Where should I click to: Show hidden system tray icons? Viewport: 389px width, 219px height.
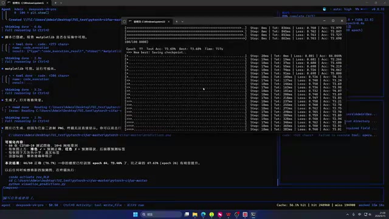pyautogui.click(x=348, y=214)
